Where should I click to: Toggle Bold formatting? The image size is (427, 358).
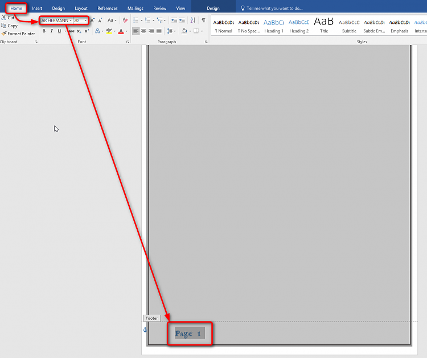pyautogui.click(x=44, y=31)
